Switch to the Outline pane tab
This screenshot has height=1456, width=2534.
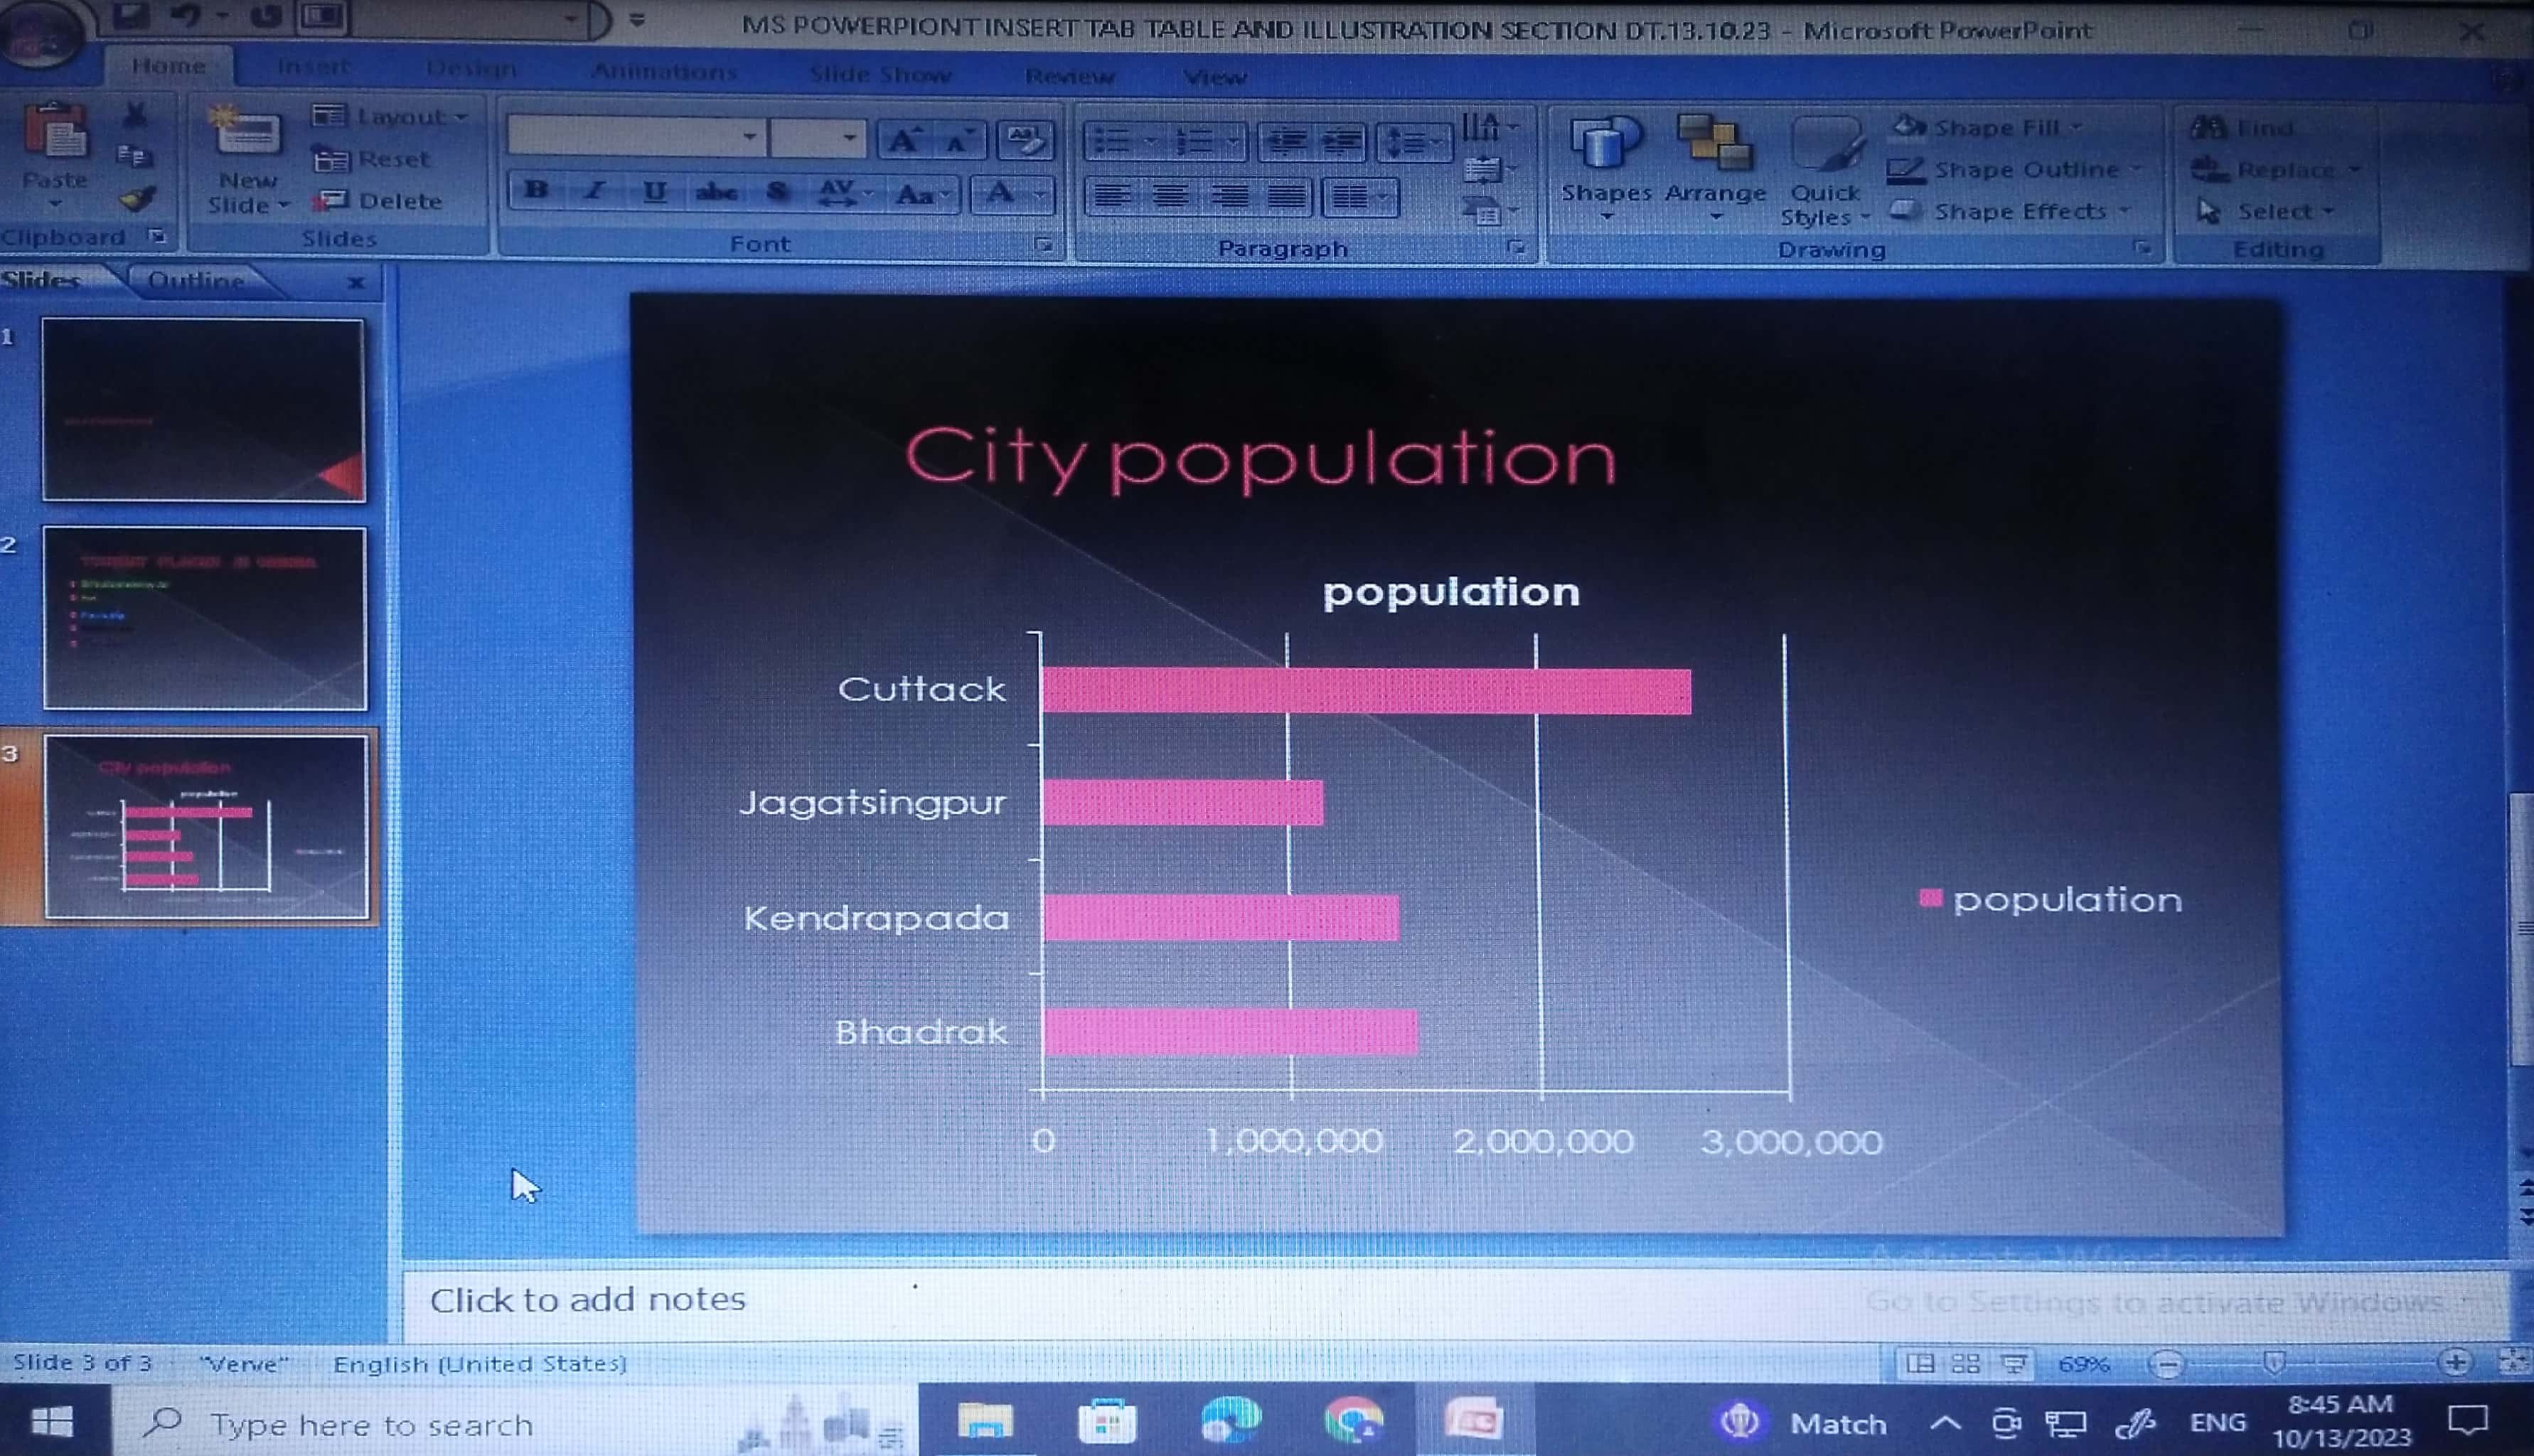(x=196, y=281)
